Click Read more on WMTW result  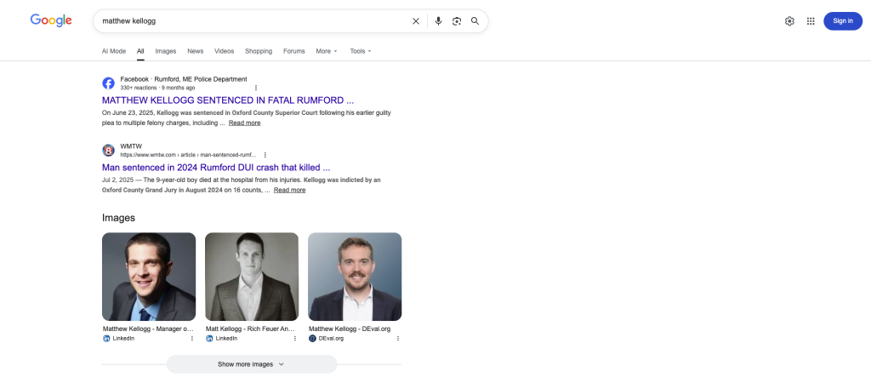pos(289,190)
